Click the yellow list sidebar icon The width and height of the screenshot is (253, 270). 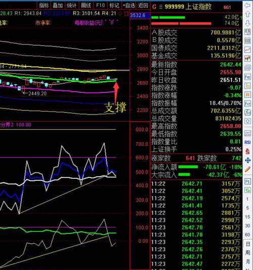(x=247, y=86)
